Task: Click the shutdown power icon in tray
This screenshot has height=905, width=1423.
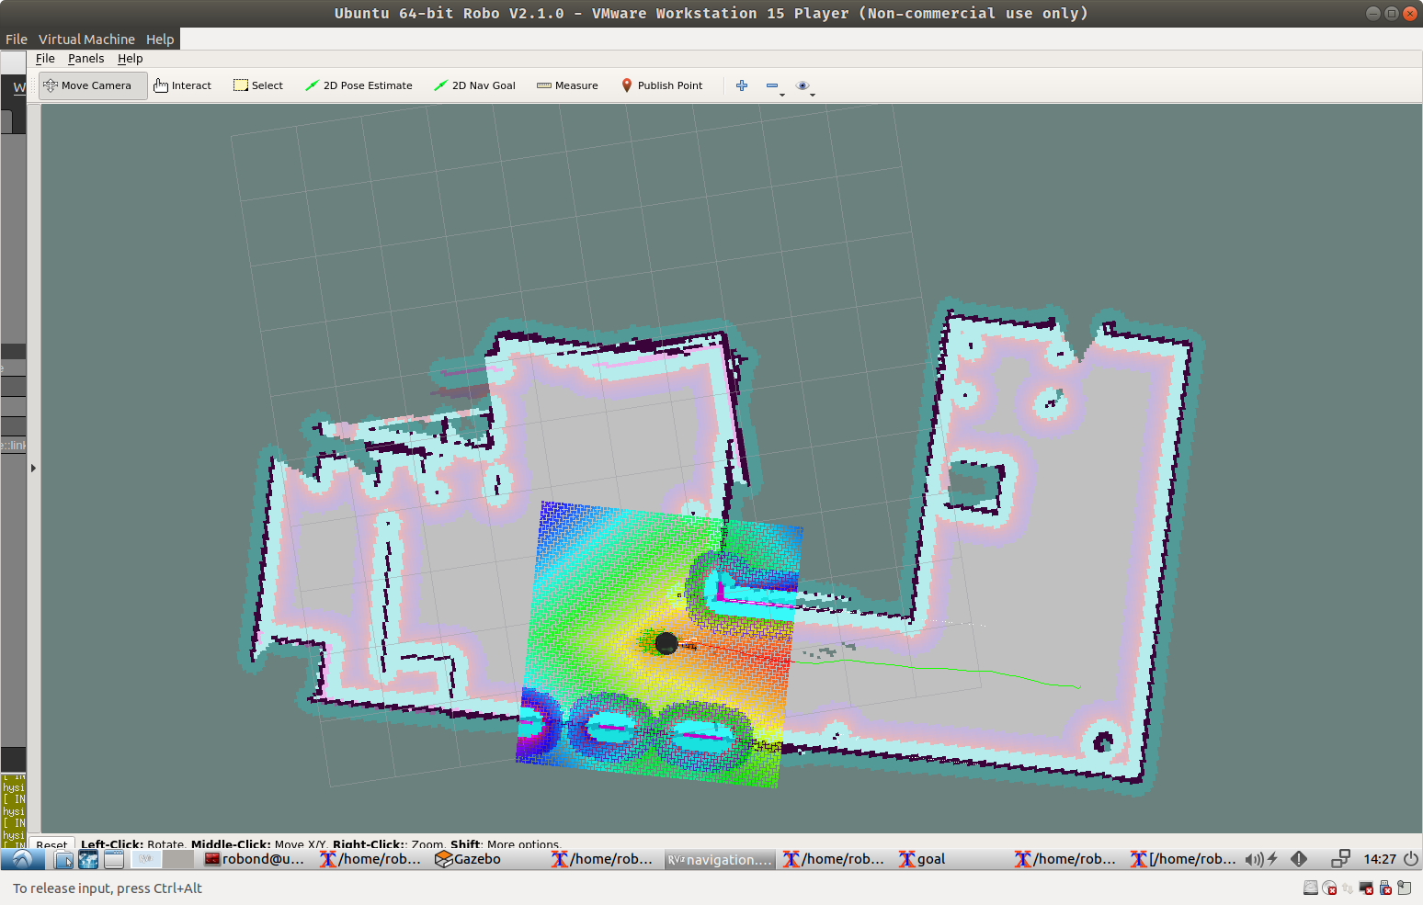Action: (1411, 859)
